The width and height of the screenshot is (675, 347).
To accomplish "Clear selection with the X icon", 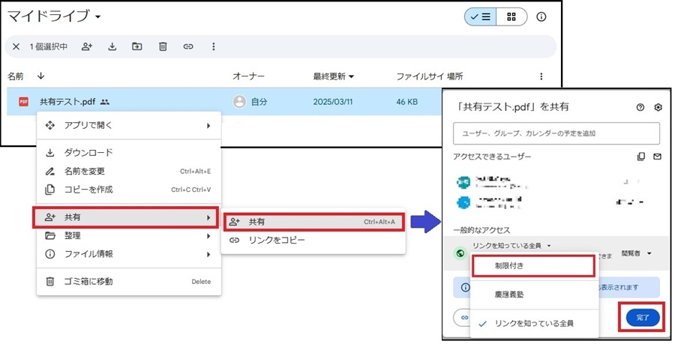I will click(16, 46).
